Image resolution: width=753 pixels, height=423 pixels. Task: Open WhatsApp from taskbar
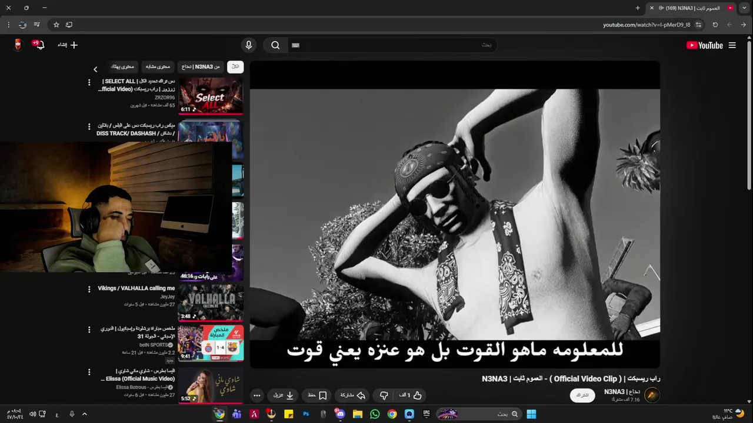click(375, 414)
